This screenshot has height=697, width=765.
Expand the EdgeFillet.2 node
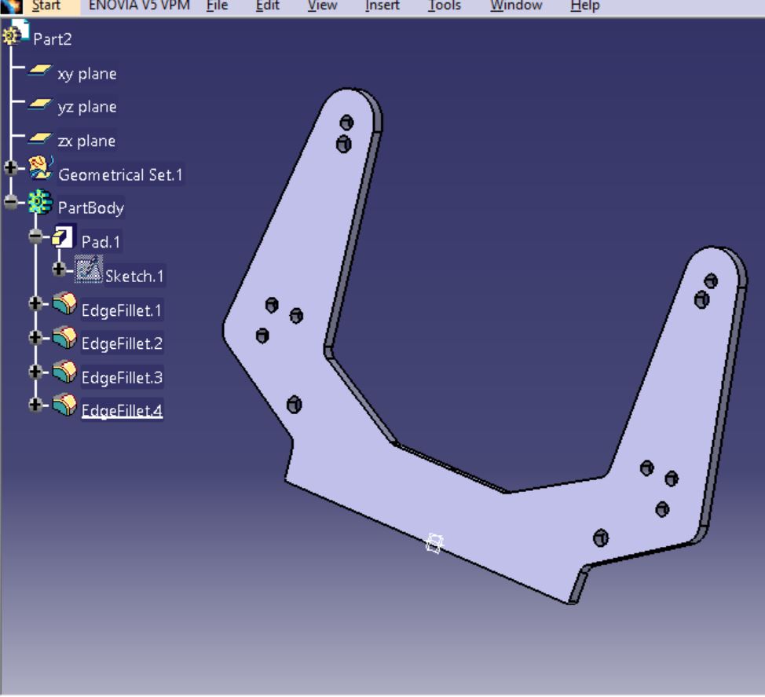pyautogui.click(x=35, y=338)
